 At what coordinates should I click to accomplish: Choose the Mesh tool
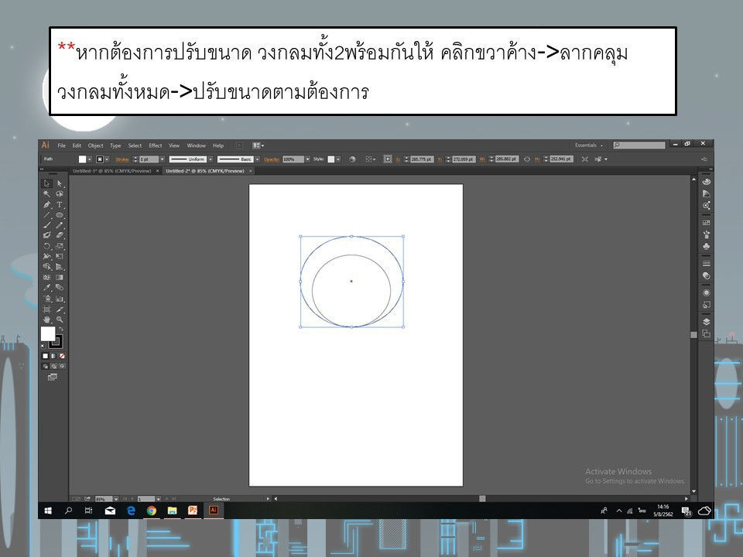pyautogui.click(x=46, y=277)
